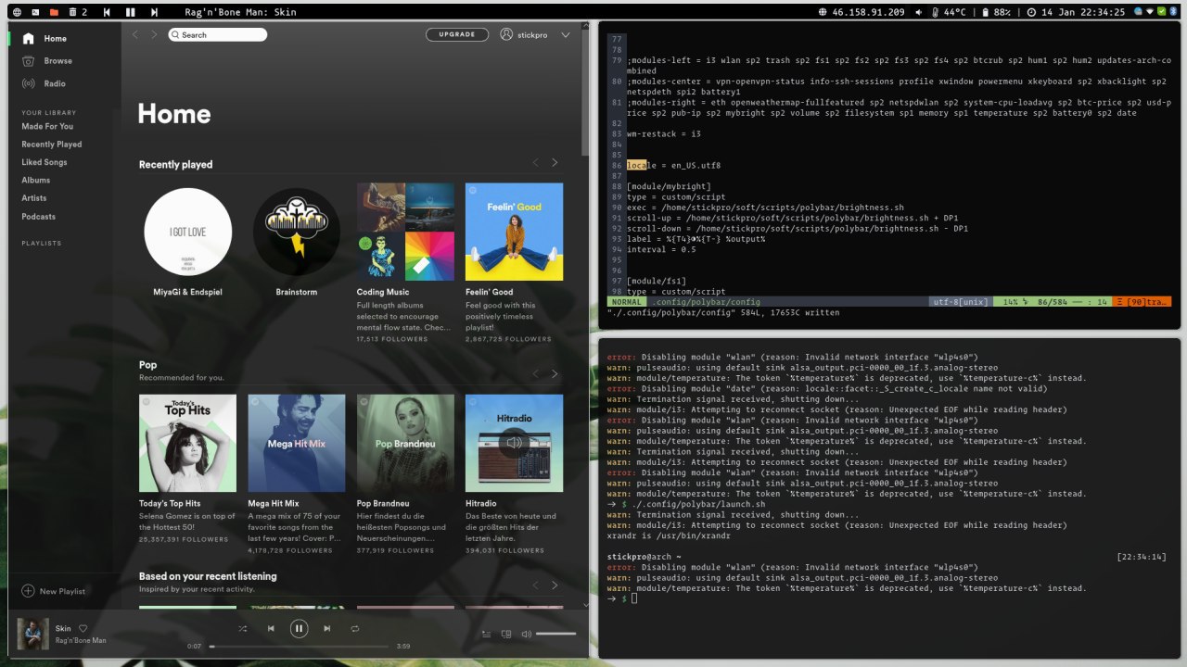1187x667 pixels.
Task: Click the speaker overlay on Hitradio cover
Action: pyautogui.click(x=514, y=443)
